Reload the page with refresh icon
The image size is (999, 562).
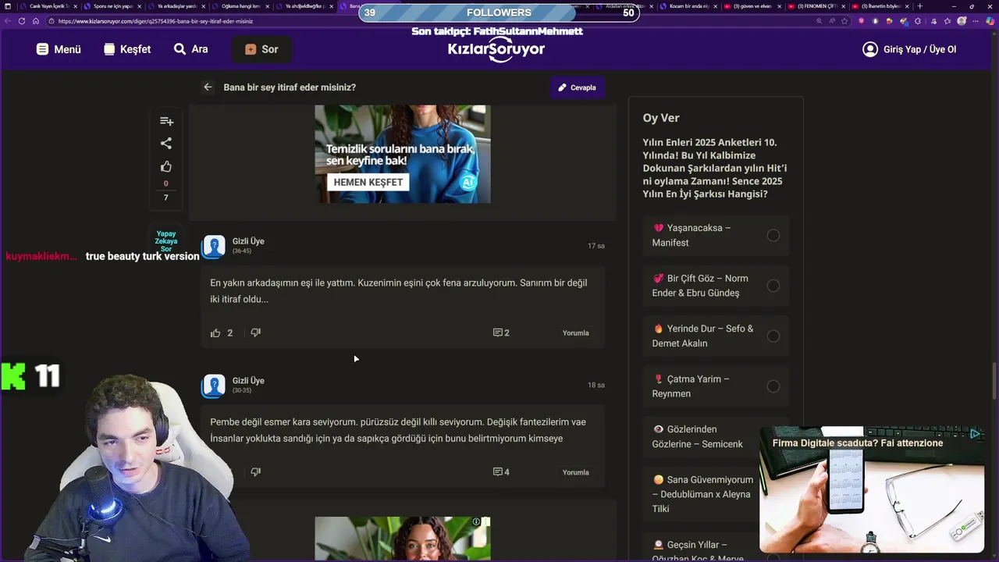click(22, 21)
